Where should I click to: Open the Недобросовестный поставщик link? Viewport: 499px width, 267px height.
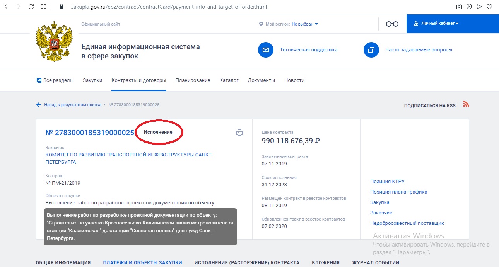pyautogui.click(x=407, y=223)
